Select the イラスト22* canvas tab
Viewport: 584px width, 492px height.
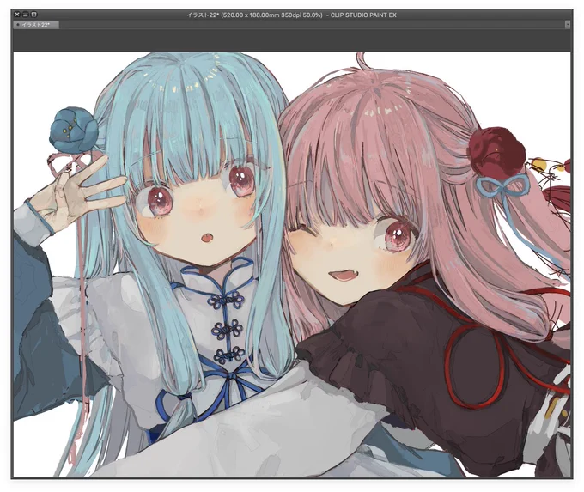(x=36, y=25)
